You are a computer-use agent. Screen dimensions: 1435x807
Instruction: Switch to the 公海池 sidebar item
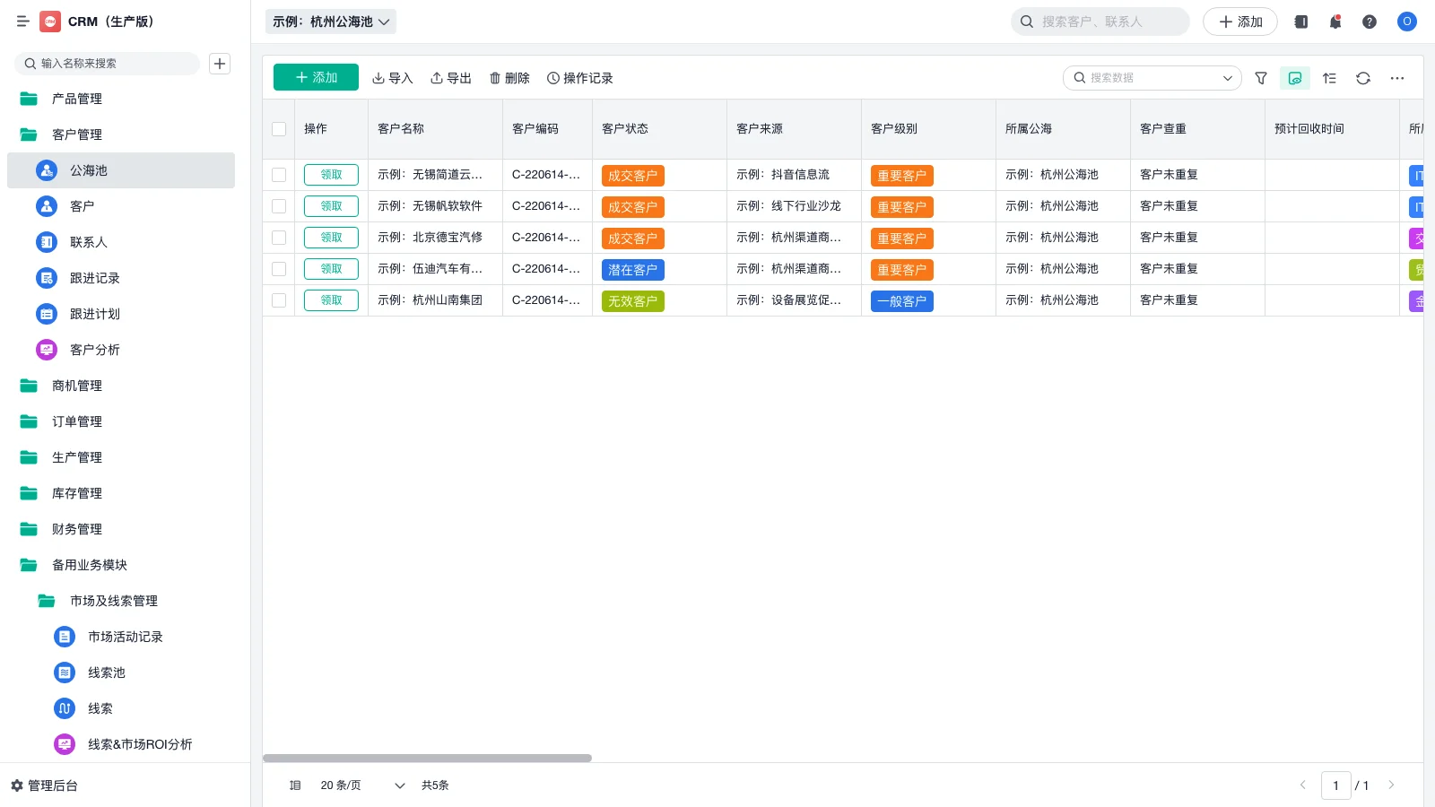click(x=87, y=170)
